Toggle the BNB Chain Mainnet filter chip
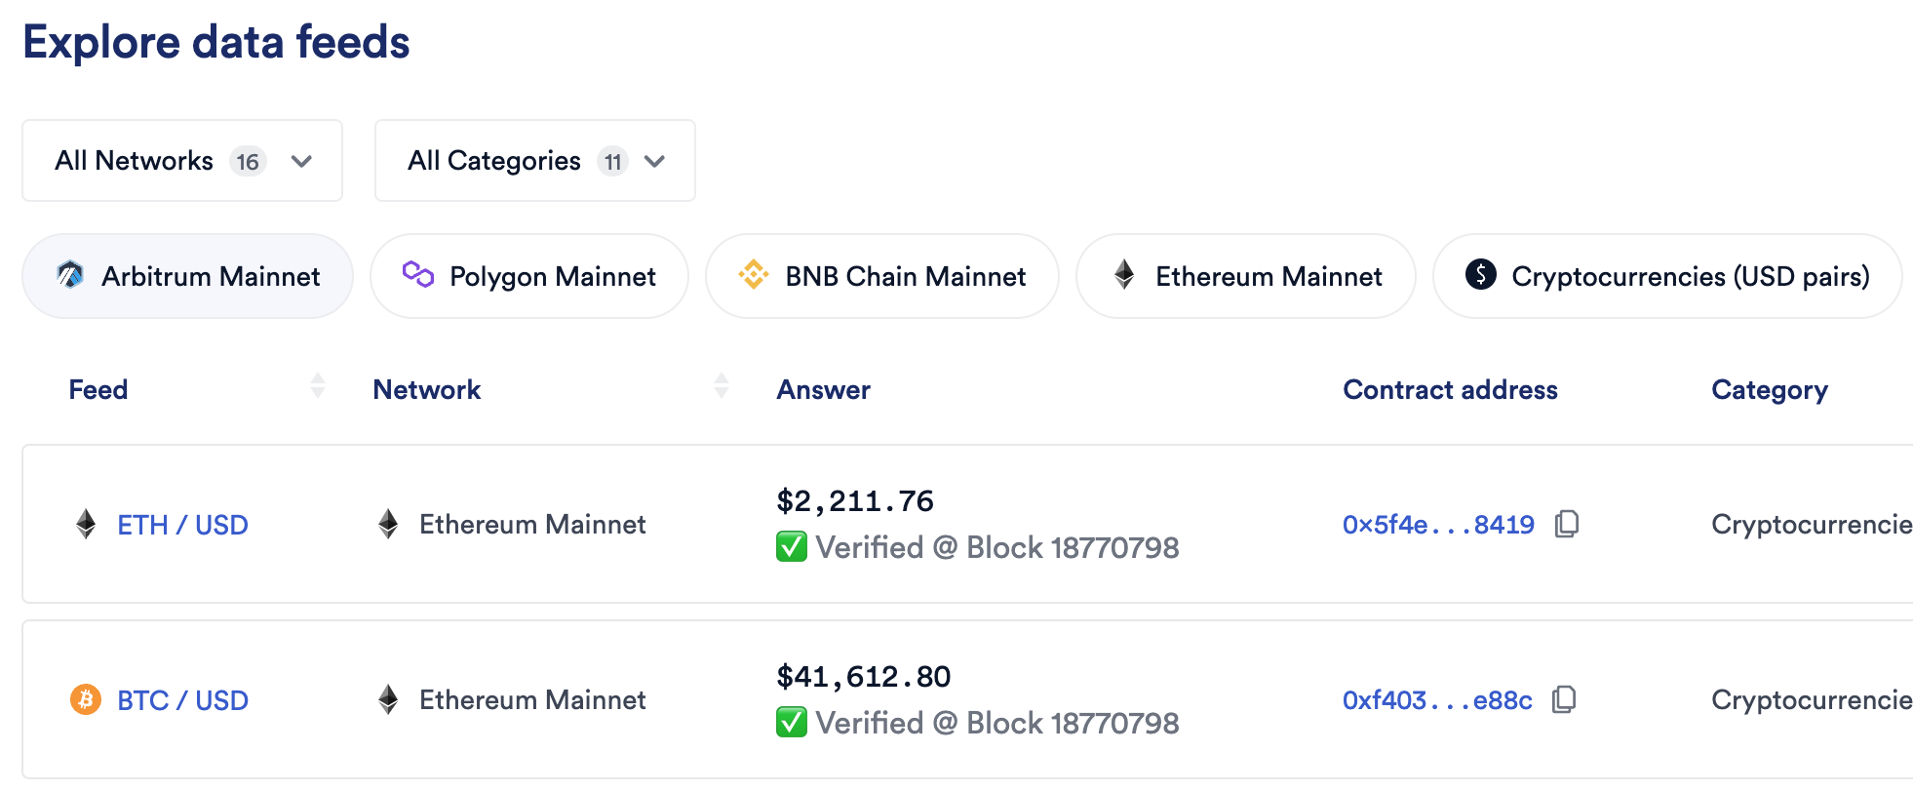This screenshot has width=1913, height=792. point(882,276)
